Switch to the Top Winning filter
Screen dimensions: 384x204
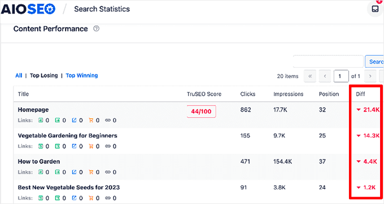(x=82, y=76)
